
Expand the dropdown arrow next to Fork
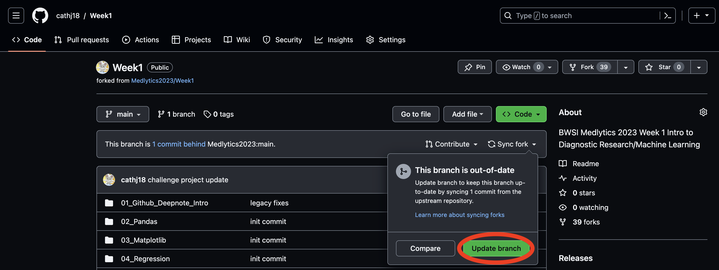click(626, 67)
